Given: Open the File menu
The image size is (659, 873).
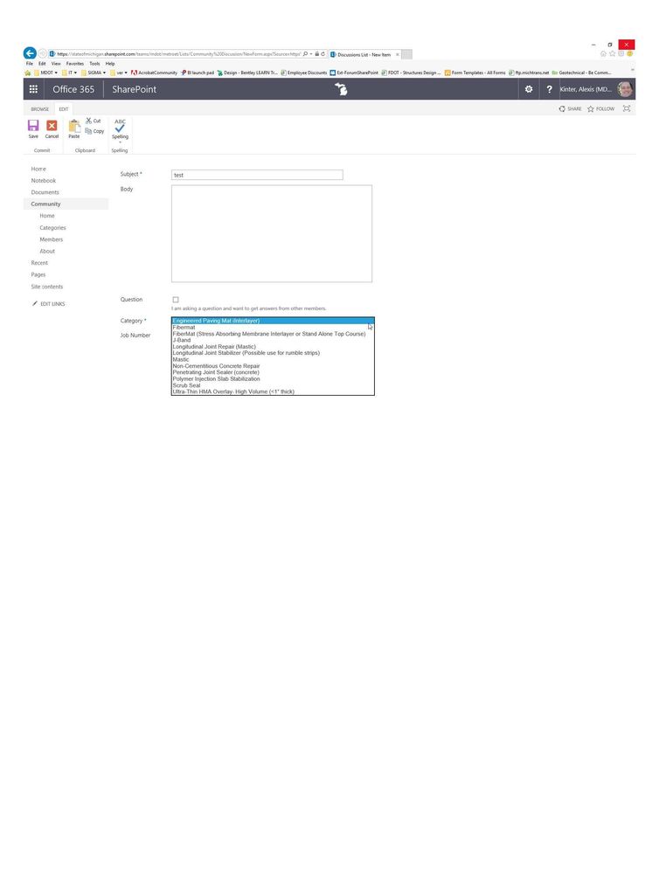Looking at the screenshot, I should point(30,64).
